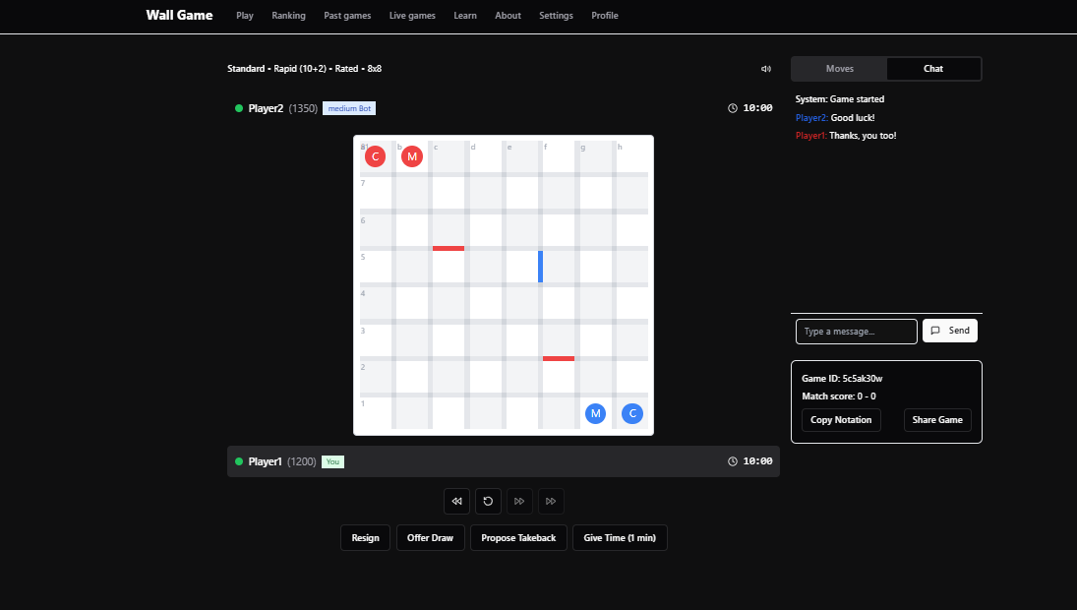The image size is (1077, 610).
Task: Copy the game notation
Action: point(841,420)
